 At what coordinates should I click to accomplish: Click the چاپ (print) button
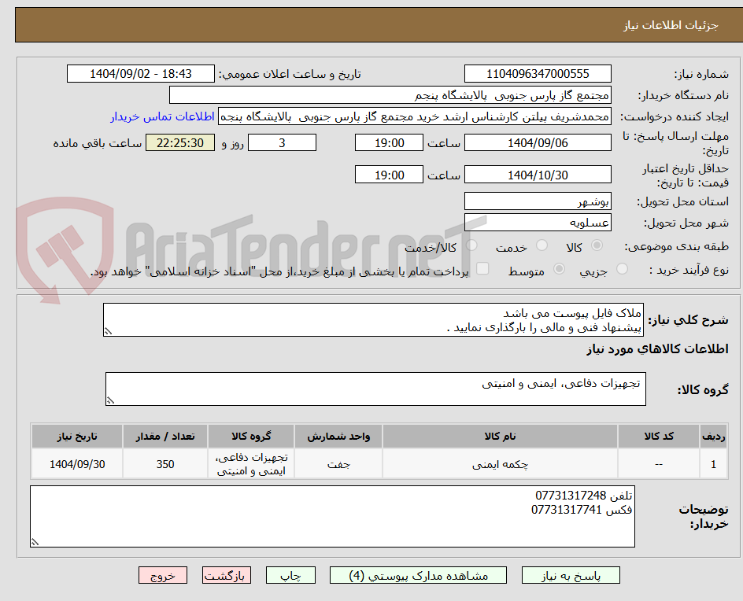[291, 575]
